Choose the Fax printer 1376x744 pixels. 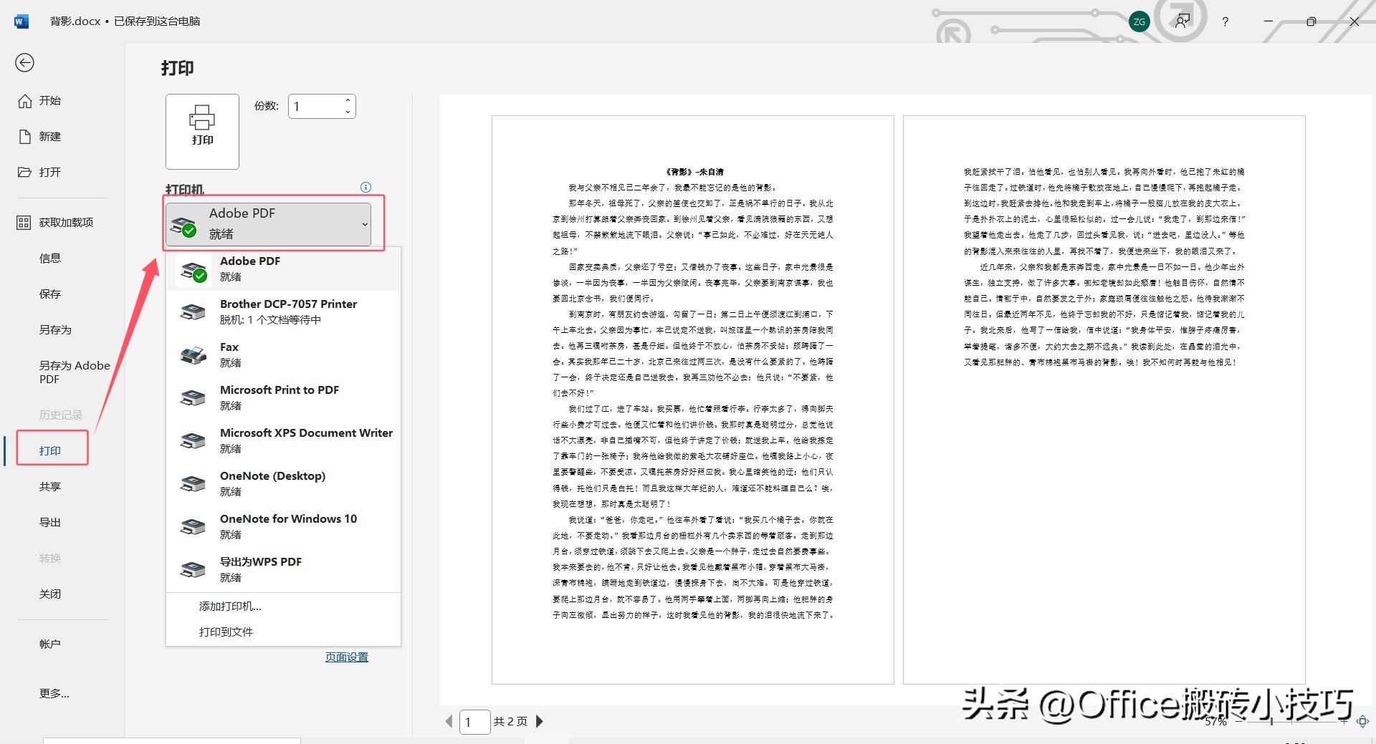pyautogui.click(x=284, y=354)
